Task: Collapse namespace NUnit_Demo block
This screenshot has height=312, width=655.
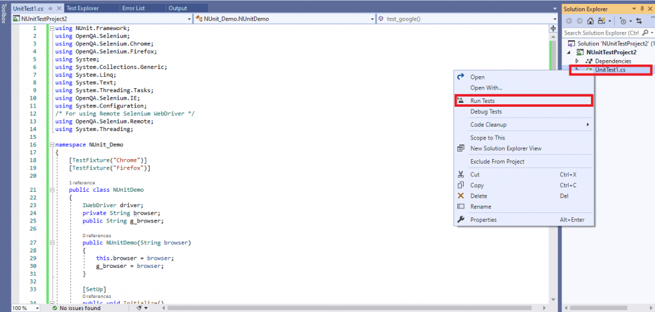Action: pos(52,145)
